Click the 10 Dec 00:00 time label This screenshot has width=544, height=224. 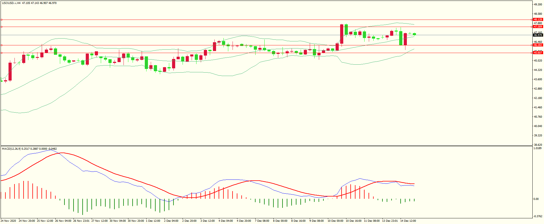(x=336, y=221)
